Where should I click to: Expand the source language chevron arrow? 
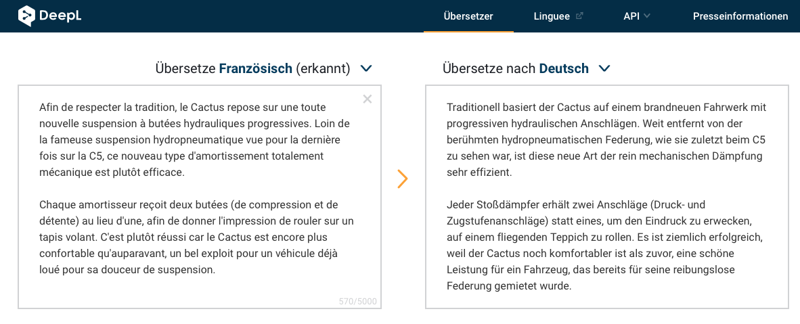[366, 68]
